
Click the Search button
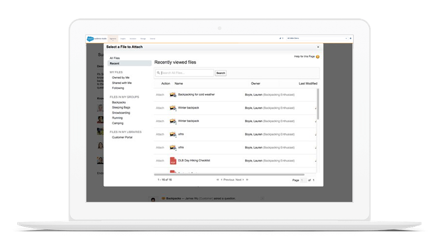[x=221, y=73]
